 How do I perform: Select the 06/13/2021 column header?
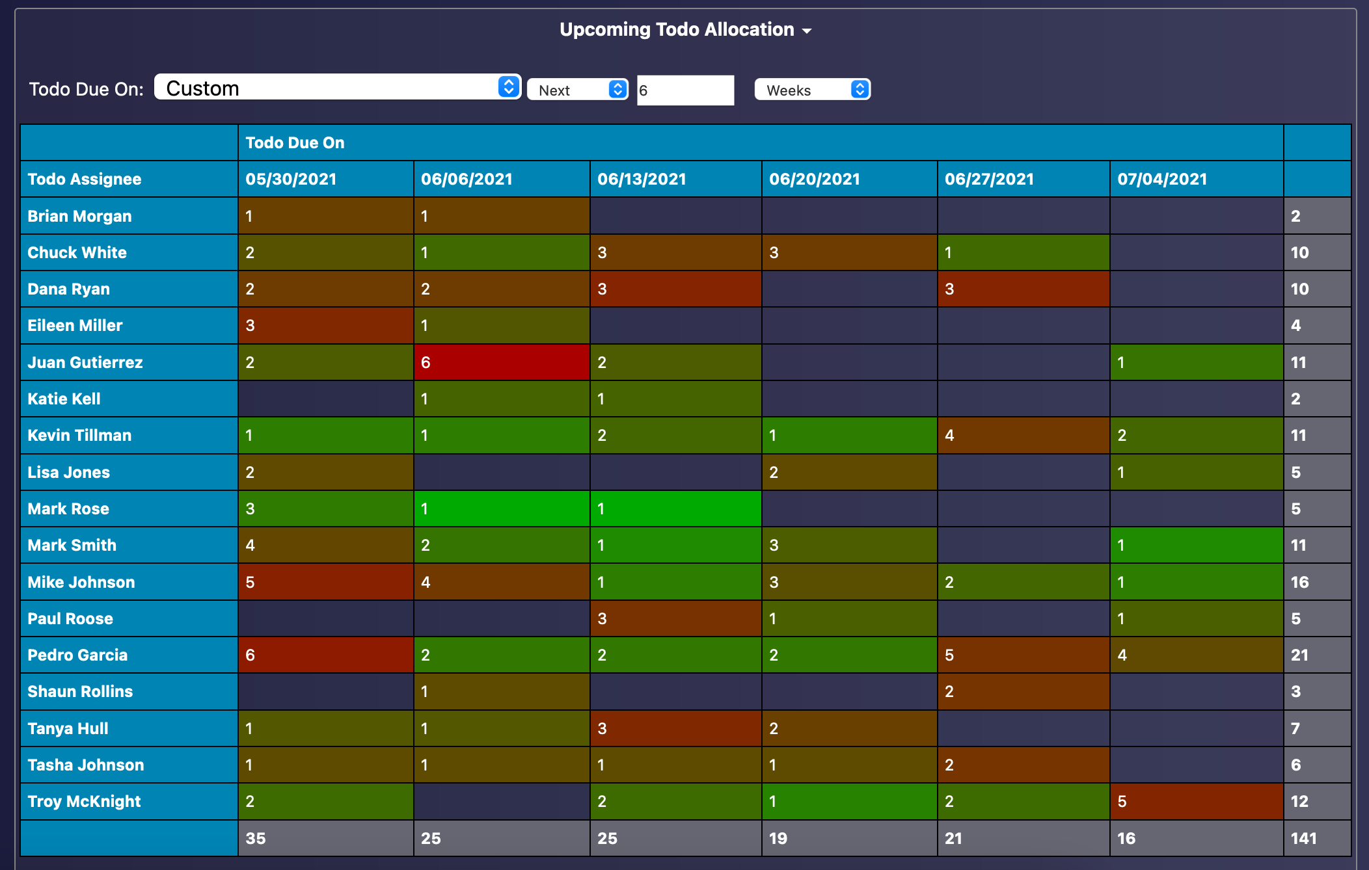coord(676,179)
